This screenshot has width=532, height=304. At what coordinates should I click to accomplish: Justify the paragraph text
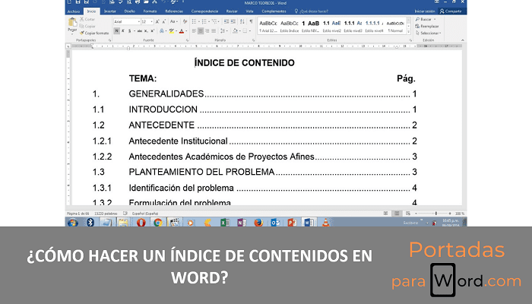pyautogui.click(x=214, y=31)
